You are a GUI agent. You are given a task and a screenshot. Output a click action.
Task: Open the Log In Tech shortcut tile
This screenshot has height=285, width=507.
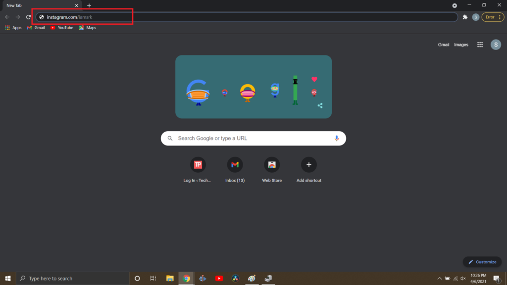click(198, 170)
